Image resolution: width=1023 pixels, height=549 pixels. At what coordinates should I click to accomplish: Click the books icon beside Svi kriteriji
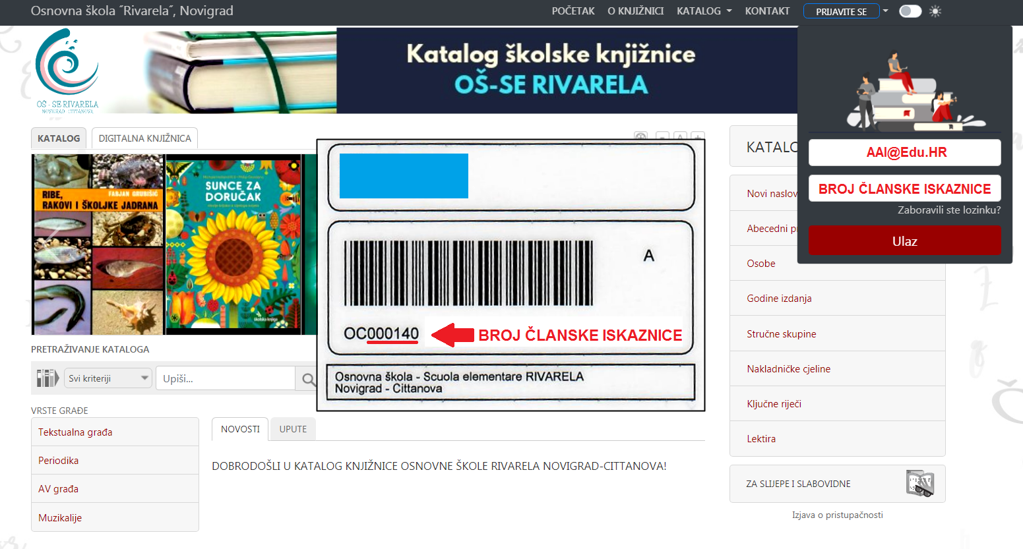point(47,378)
